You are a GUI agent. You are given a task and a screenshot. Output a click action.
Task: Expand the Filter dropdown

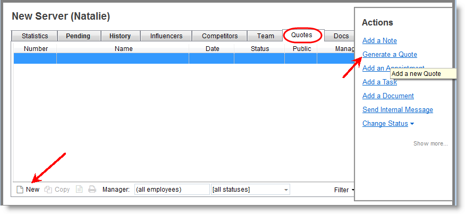point(344,190)
